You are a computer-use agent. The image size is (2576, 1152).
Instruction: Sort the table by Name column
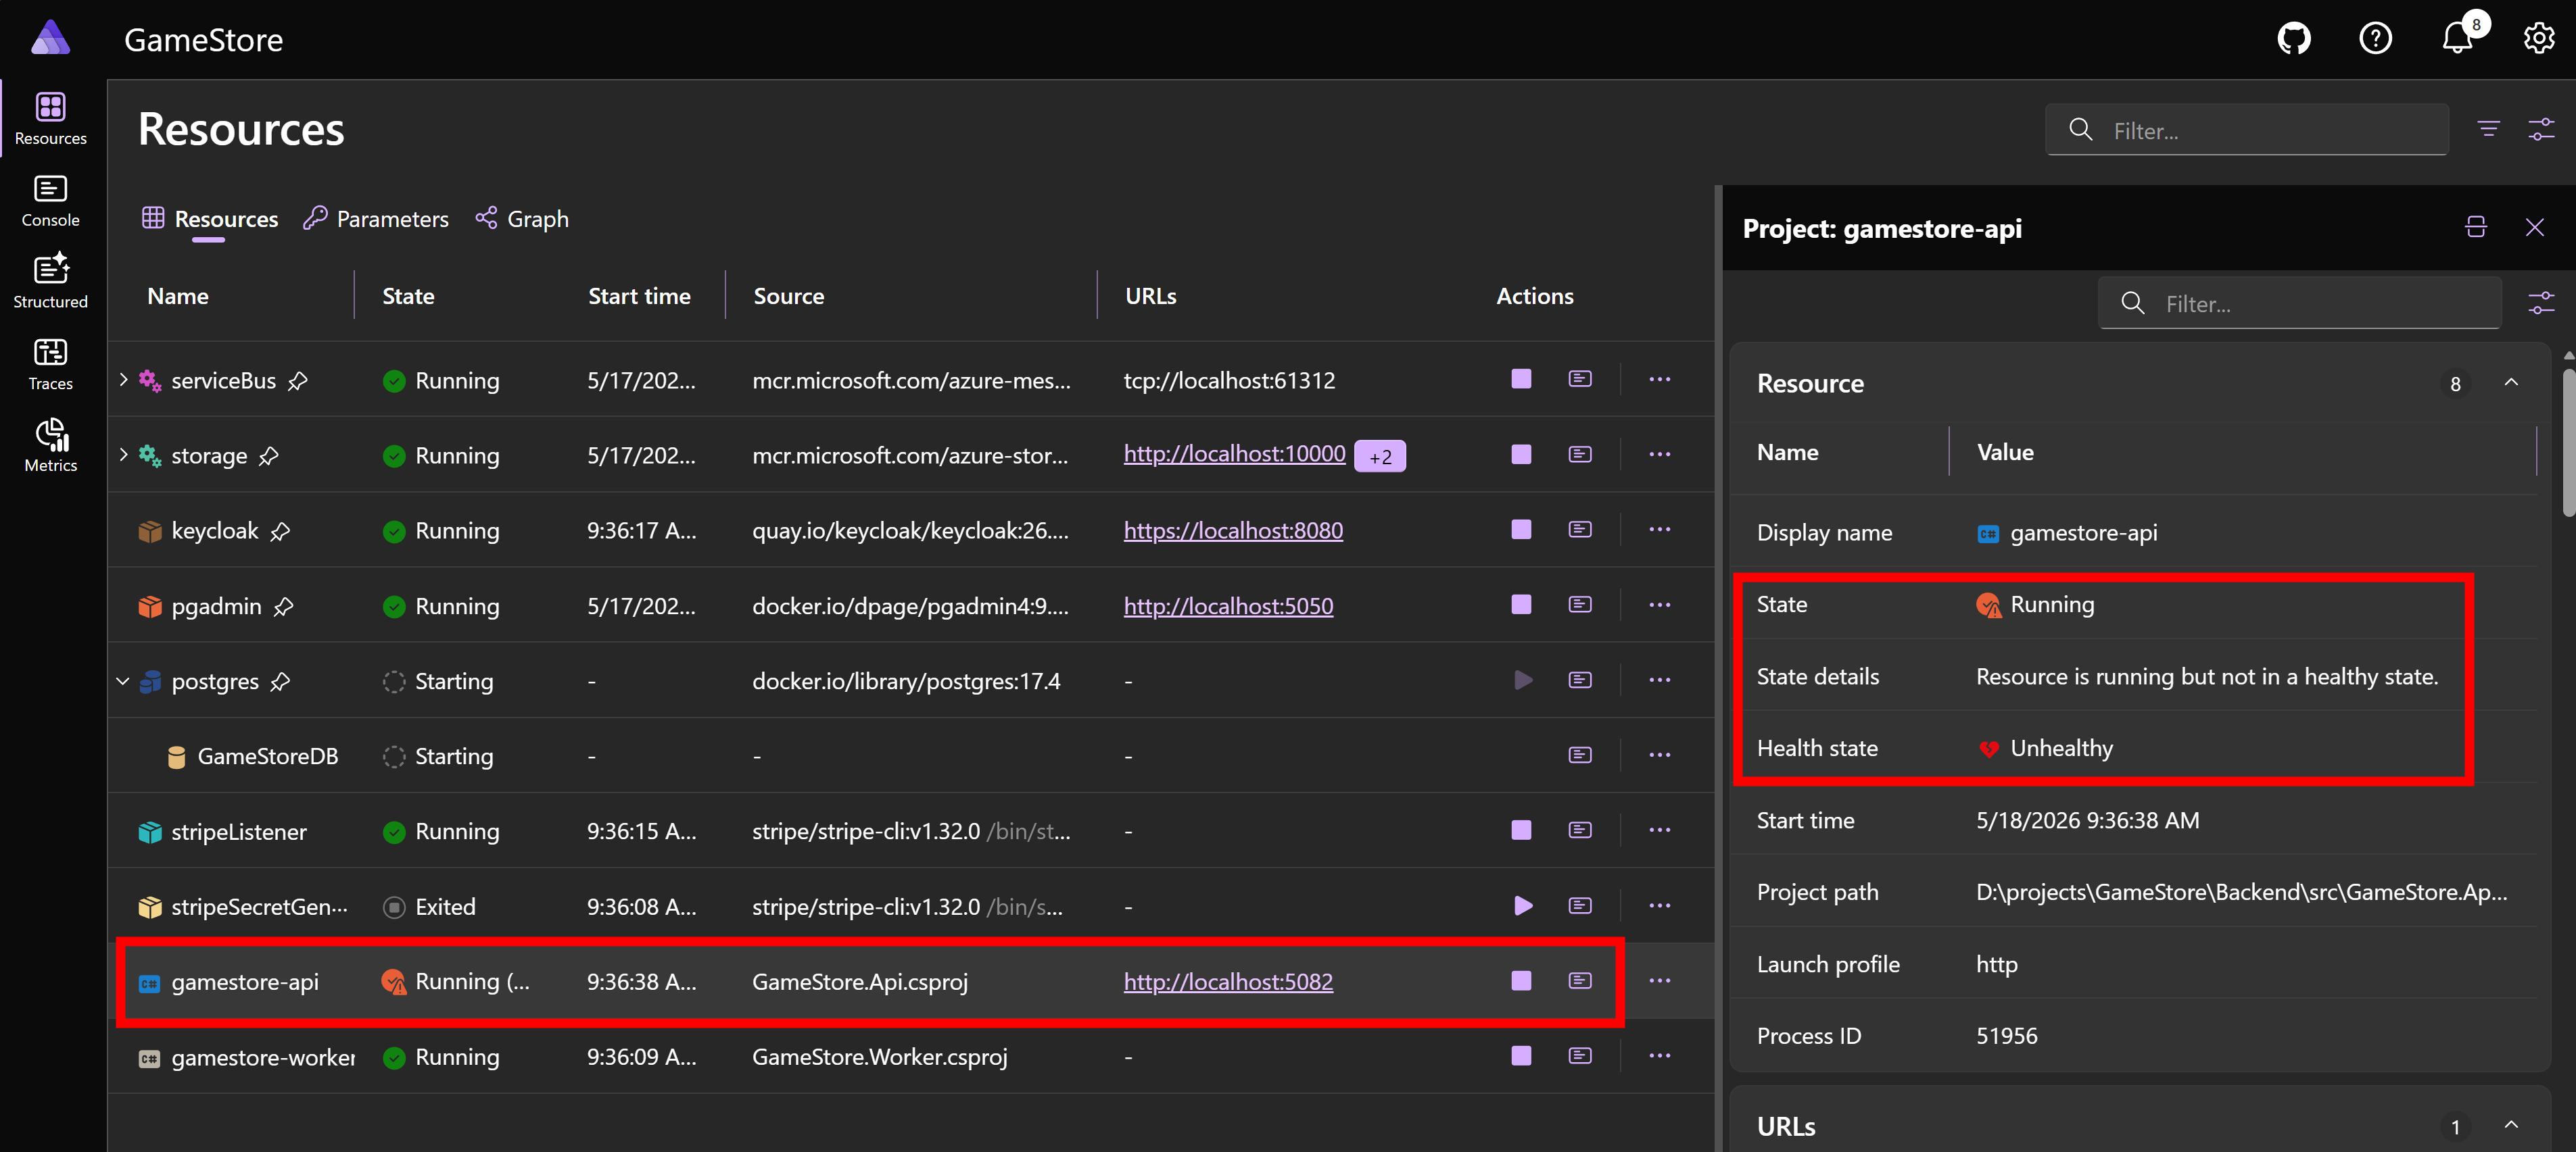178,296
